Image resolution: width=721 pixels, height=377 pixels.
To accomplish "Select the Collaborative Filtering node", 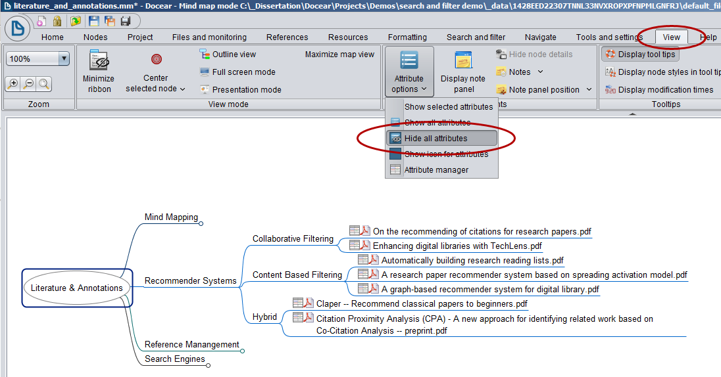I will 293,239.
